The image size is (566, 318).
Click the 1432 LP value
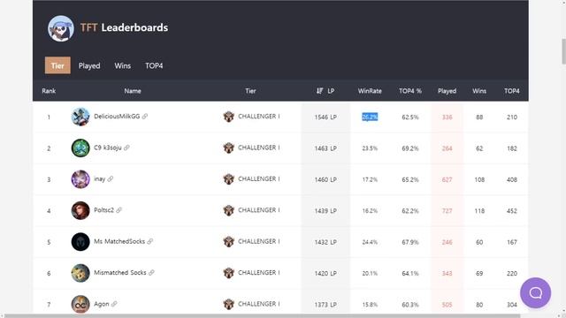[325, 242]
